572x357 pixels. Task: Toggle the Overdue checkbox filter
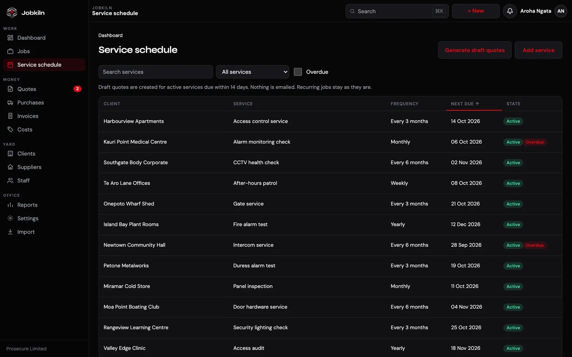[298, 72]
